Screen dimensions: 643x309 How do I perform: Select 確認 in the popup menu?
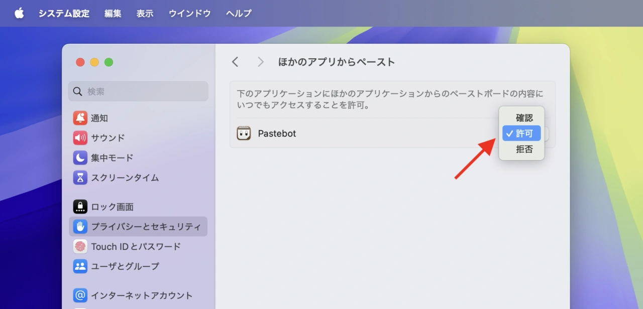(524, 118)
